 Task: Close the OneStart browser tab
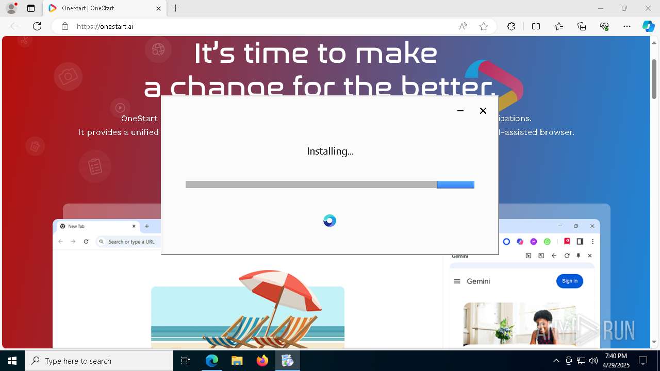(158, 8)
